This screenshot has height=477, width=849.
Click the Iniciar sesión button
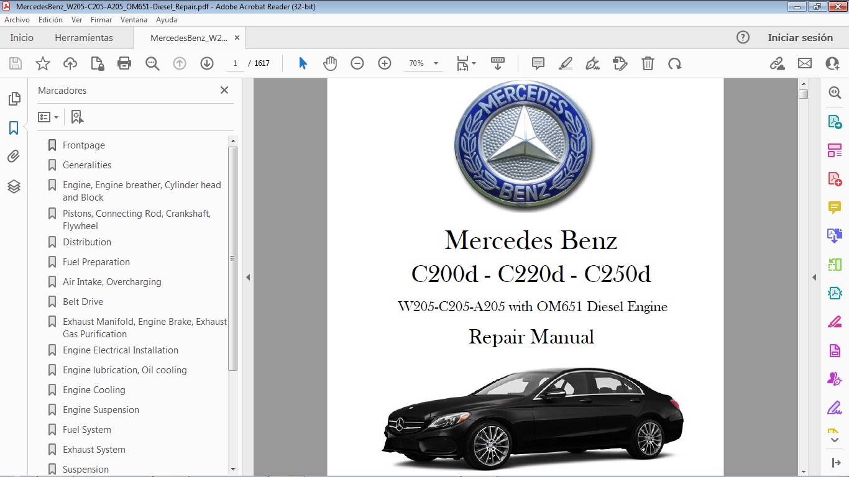click(801, 37)
